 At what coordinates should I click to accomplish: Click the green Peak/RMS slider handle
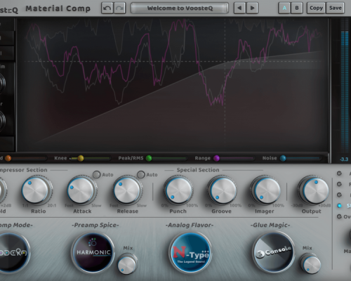pos(149,158)
